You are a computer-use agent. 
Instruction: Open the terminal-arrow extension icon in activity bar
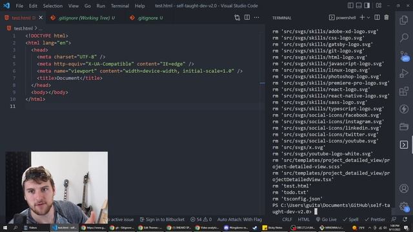pos(404,144)
